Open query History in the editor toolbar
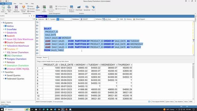 click(128, 19)
